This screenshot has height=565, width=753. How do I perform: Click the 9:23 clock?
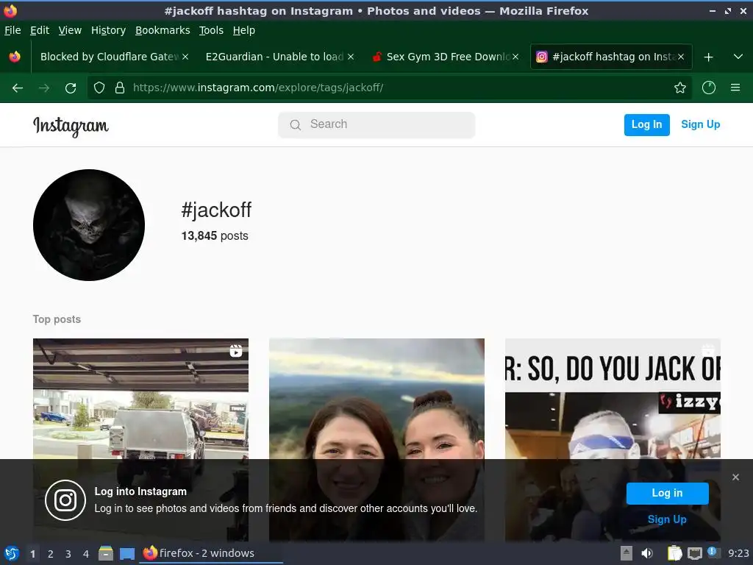click(x=738, y=553)
